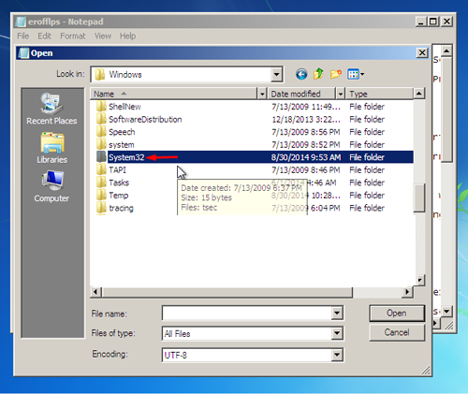This screenshot has height=394, width=468.
Task: Open the Format menu in Notepad
Action: click(x=73, y=36)
